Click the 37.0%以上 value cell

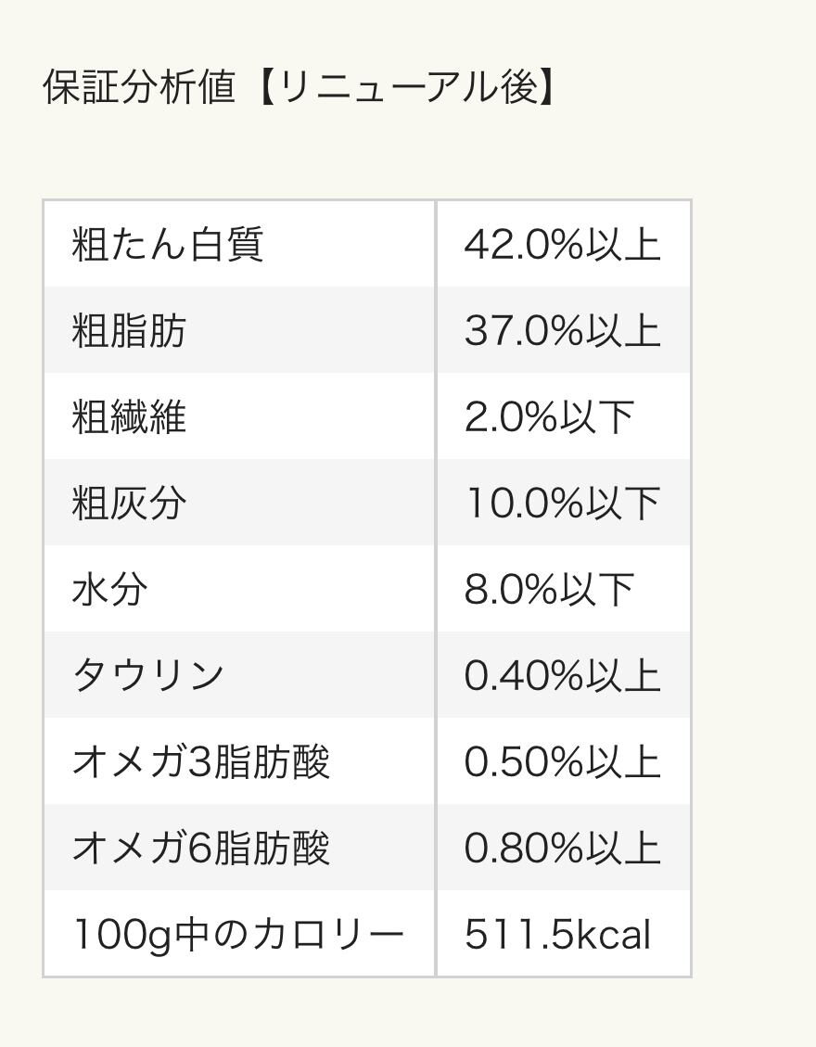click(x=562, y=331)
